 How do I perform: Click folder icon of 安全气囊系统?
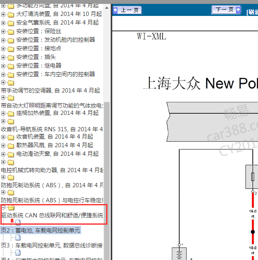(x=11, y=23)
